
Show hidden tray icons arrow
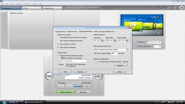(157, 102)
